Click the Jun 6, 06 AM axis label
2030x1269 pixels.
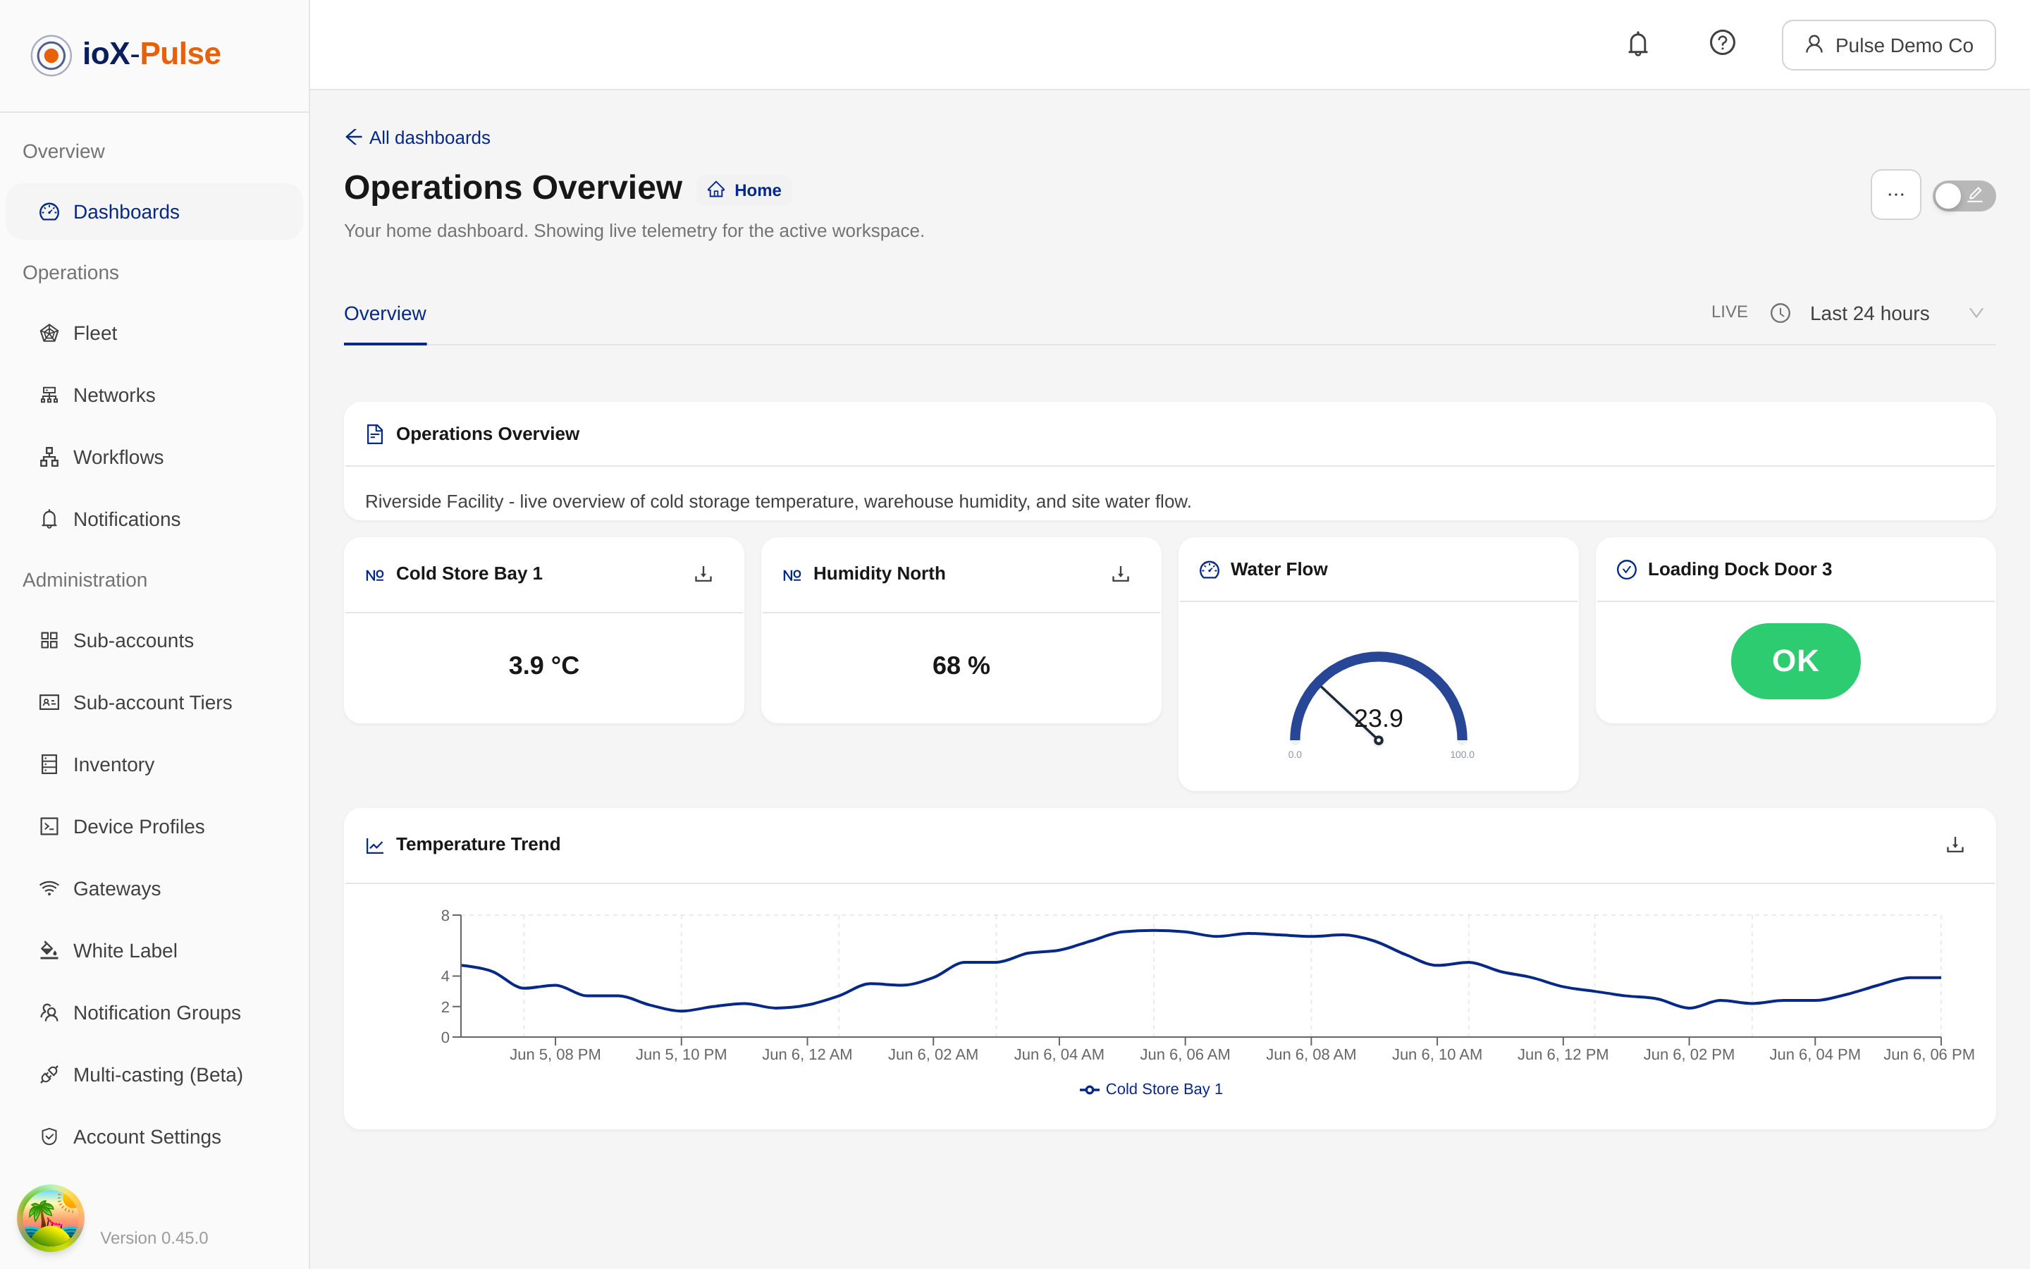[x=1184, y=1055]
